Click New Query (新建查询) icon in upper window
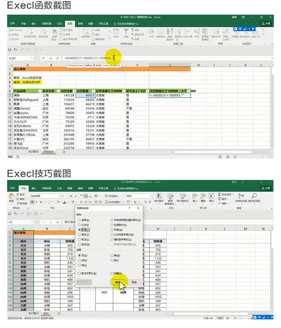This screenshot has width=281, height=328. 55,32
